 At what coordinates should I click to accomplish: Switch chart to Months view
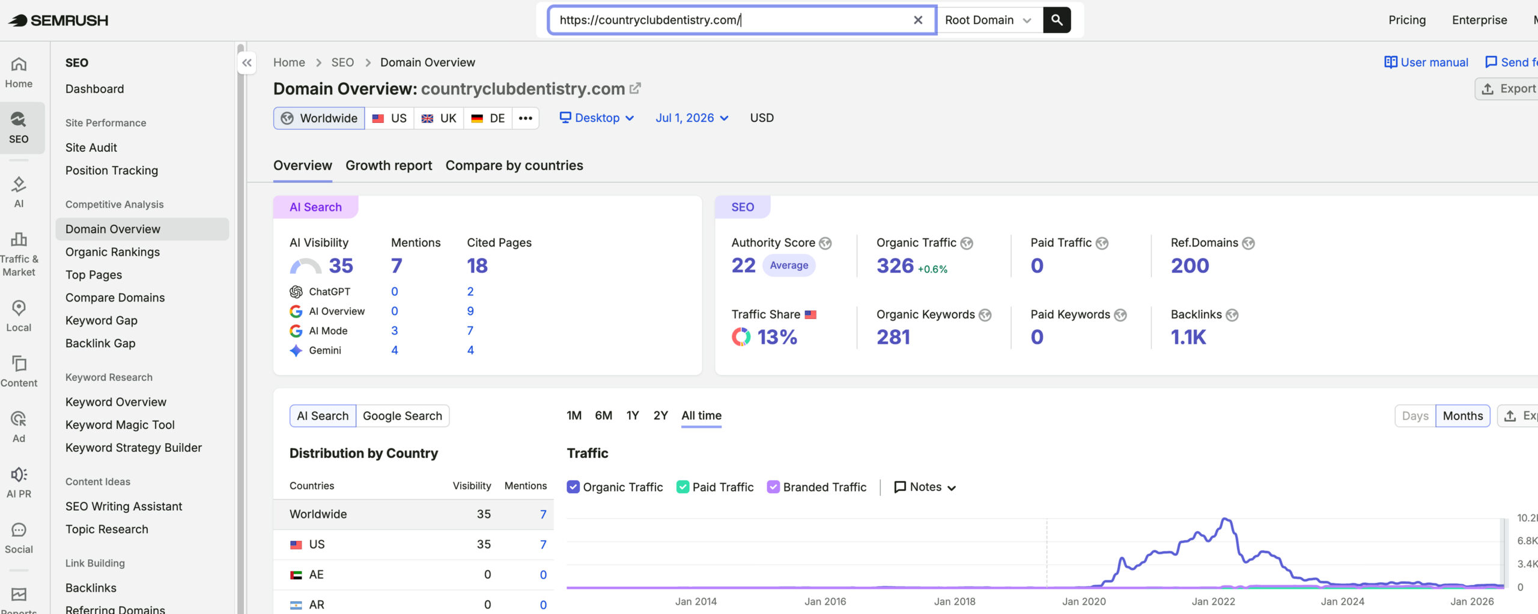tap(1462, 416)
